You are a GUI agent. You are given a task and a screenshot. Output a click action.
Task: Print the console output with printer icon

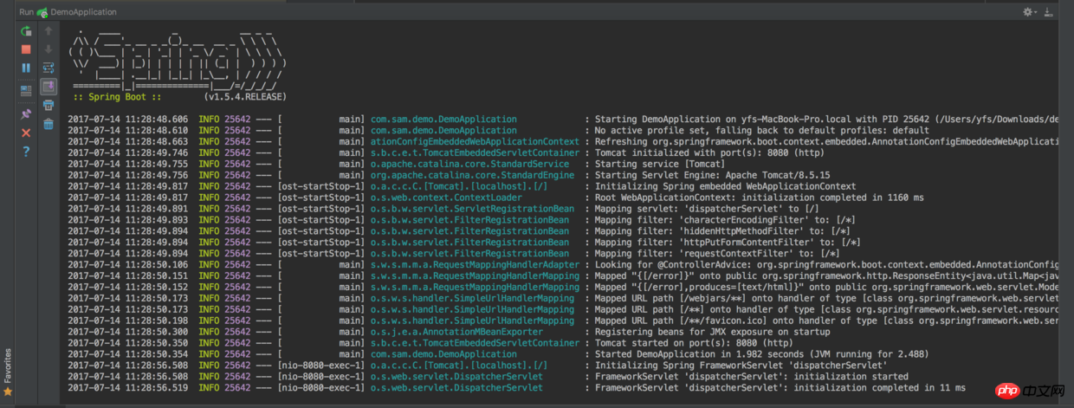click(49, 106)
